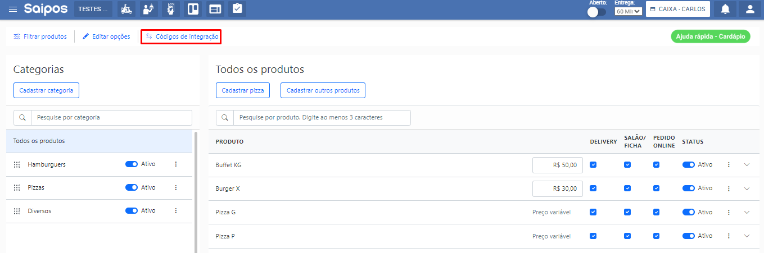Open delivery scooter orders icon
The width and height of the screenshot is (764, 253).
click(127, 9)
